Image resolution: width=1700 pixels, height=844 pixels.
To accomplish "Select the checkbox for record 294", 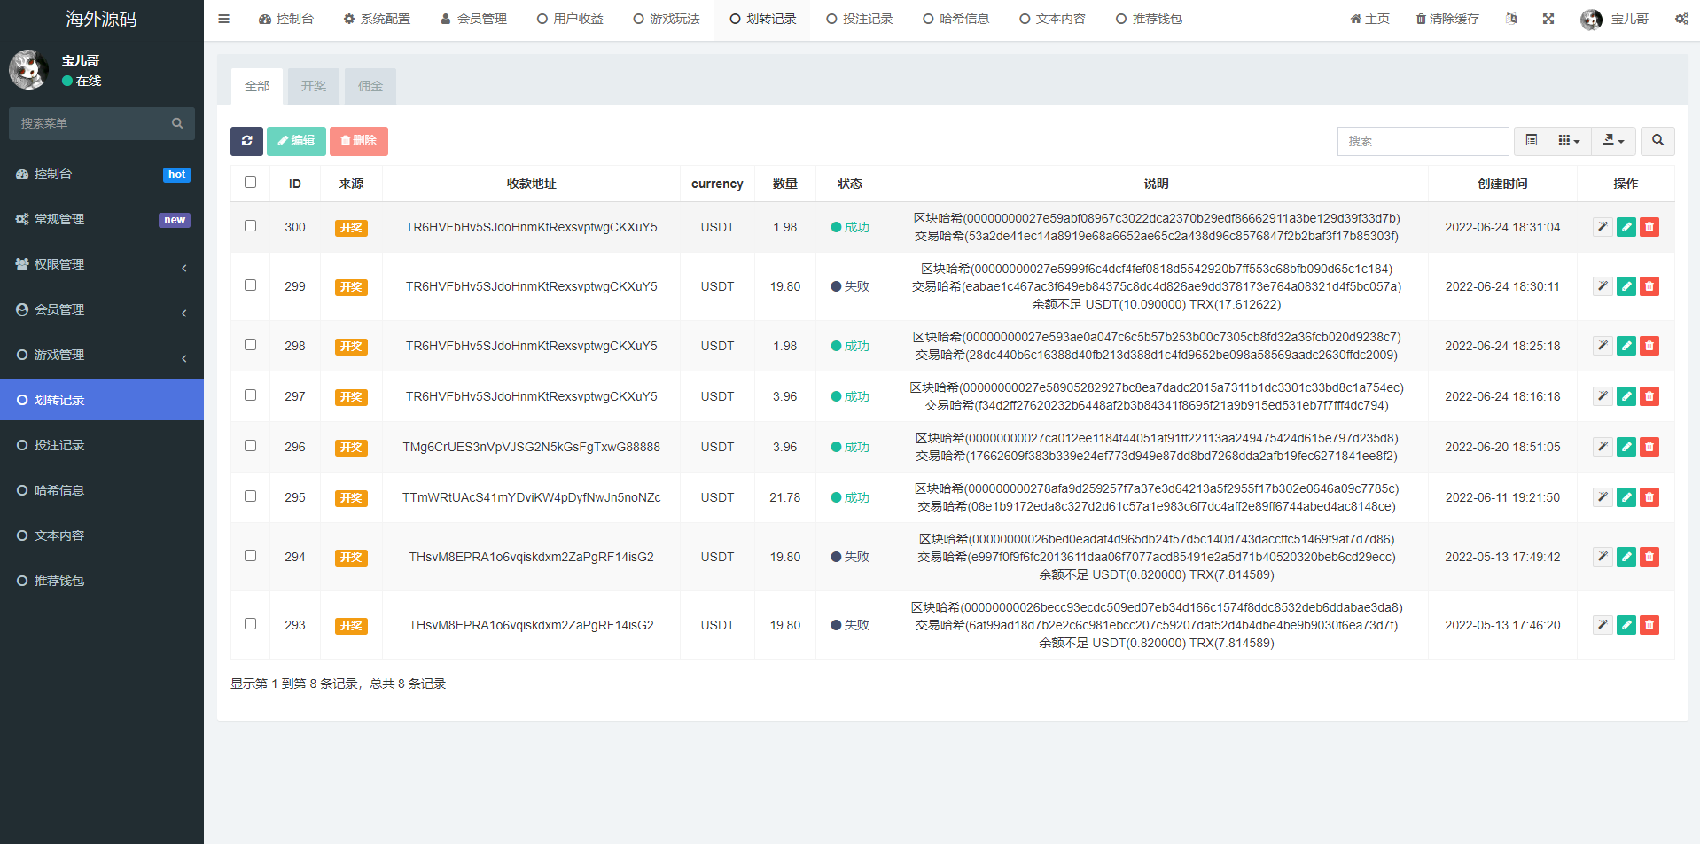I will click(x=250, y=556).
